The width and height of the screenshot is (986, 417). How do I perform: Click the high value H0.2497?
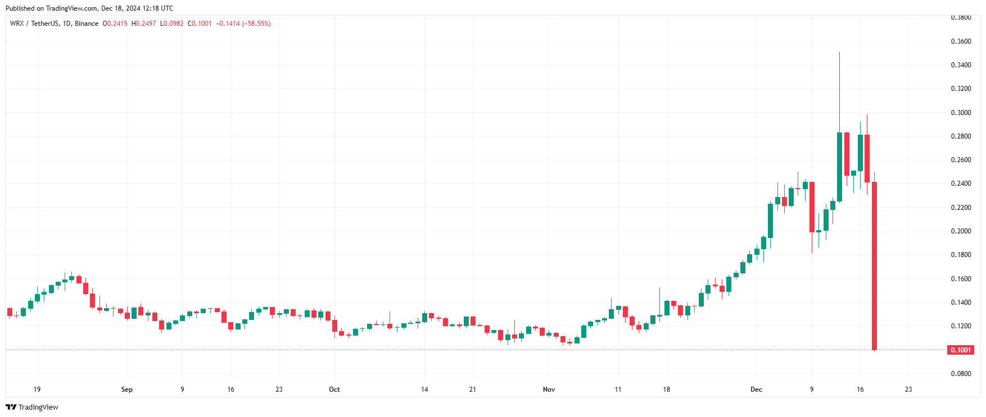coord(143,24)
